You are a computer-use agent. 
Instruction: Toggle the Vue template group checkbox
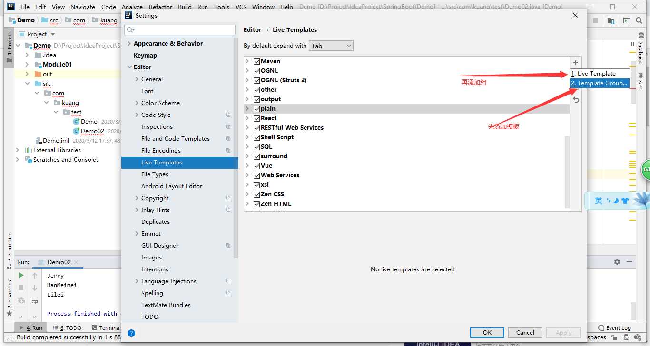pyautogui.click(x=257, y=166)
